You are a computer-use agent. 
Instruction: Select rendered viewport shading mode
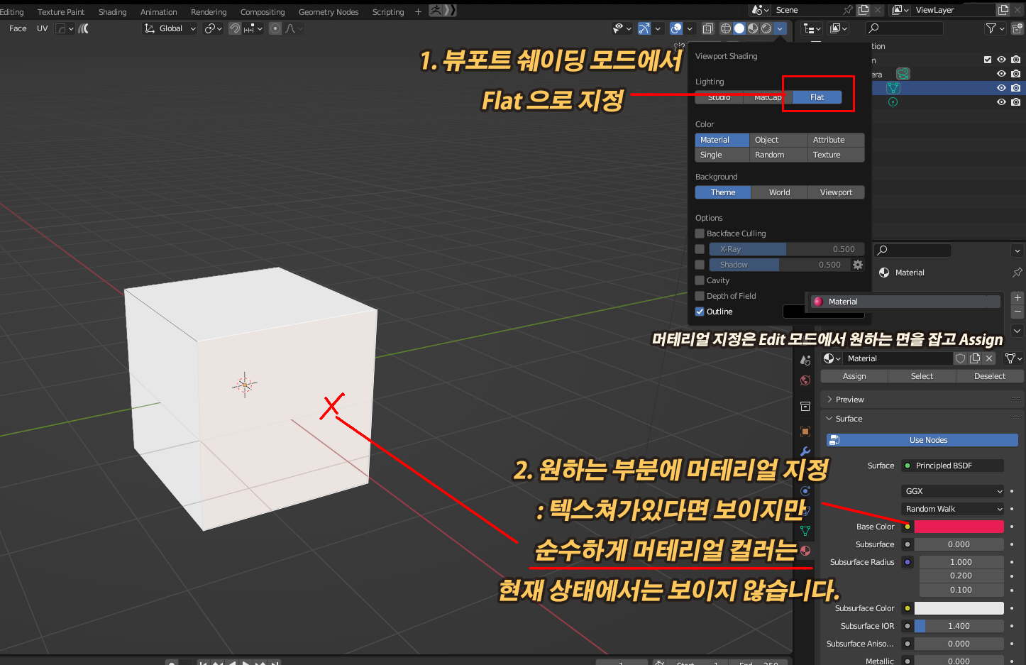pos(766,28)
